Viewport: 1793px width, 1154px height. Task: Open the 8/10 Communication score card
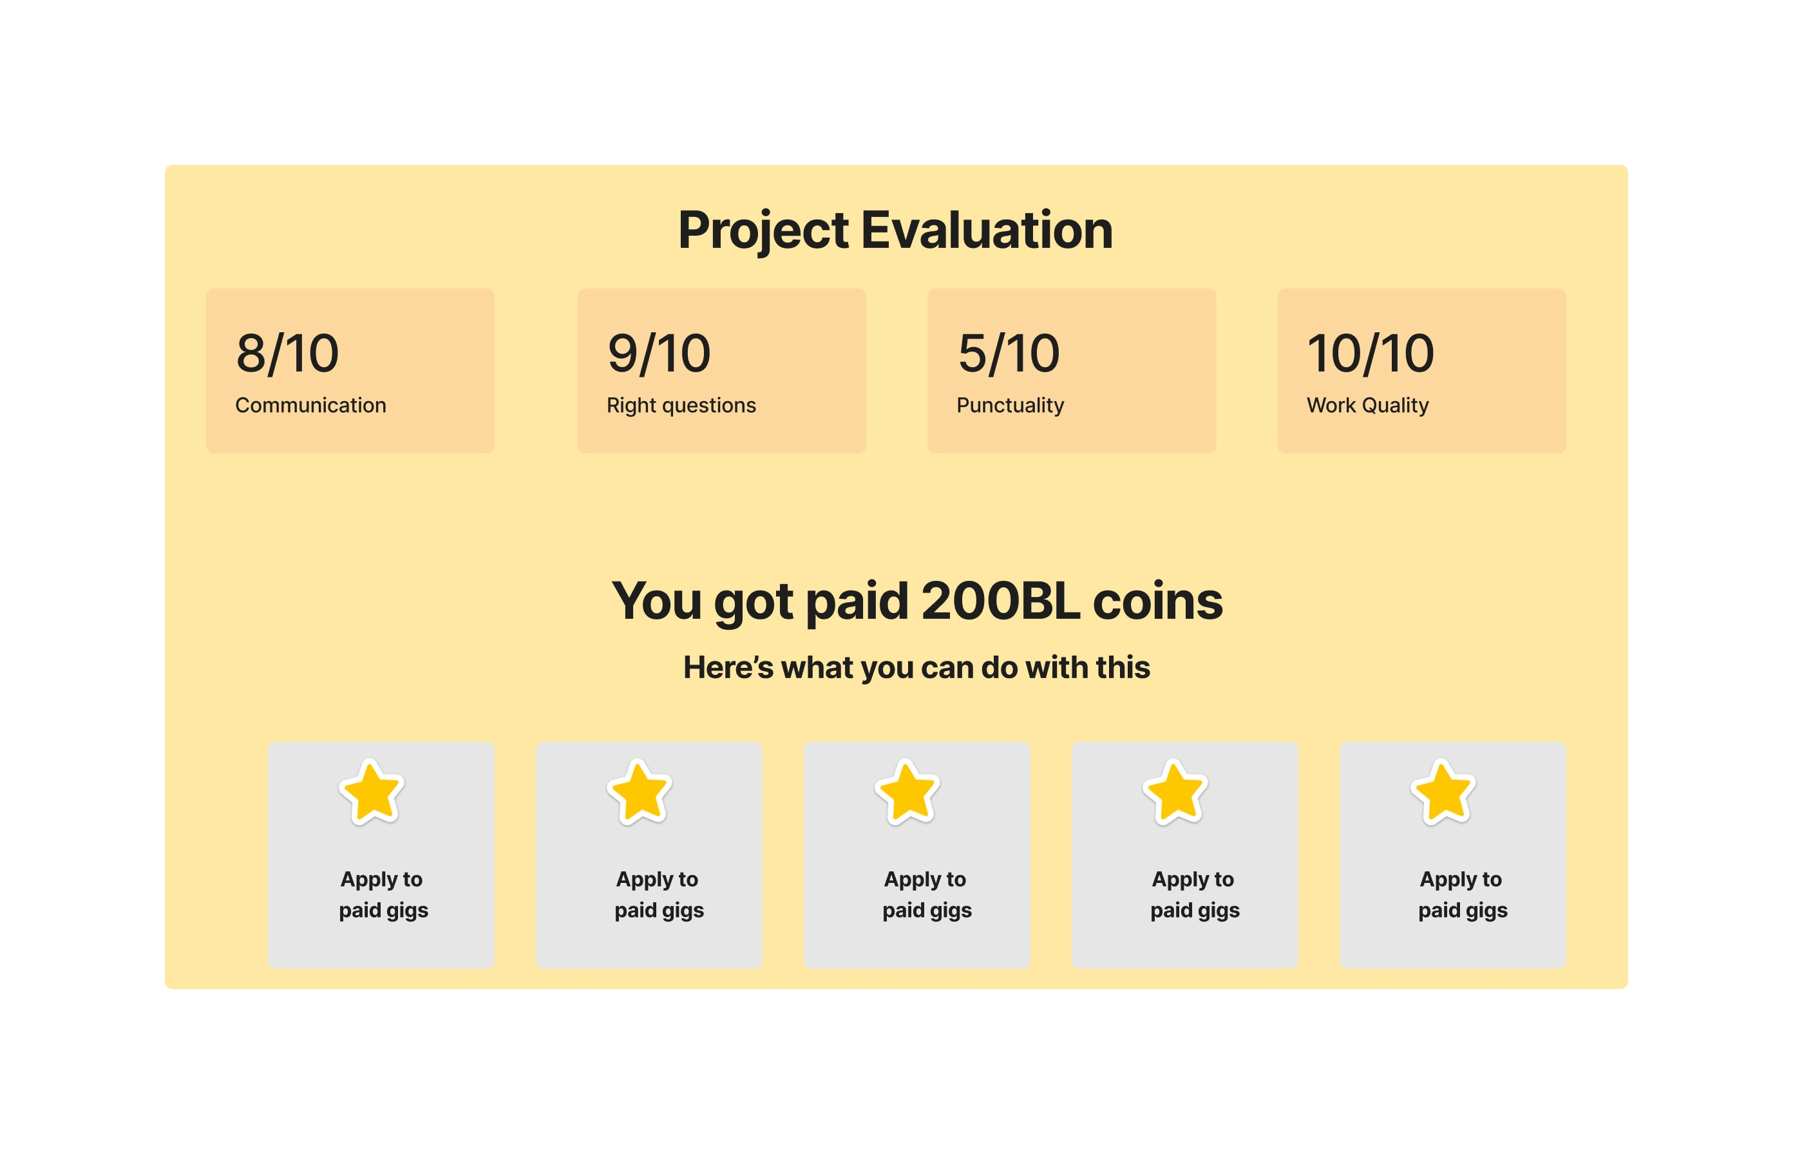tap(350, 370)
